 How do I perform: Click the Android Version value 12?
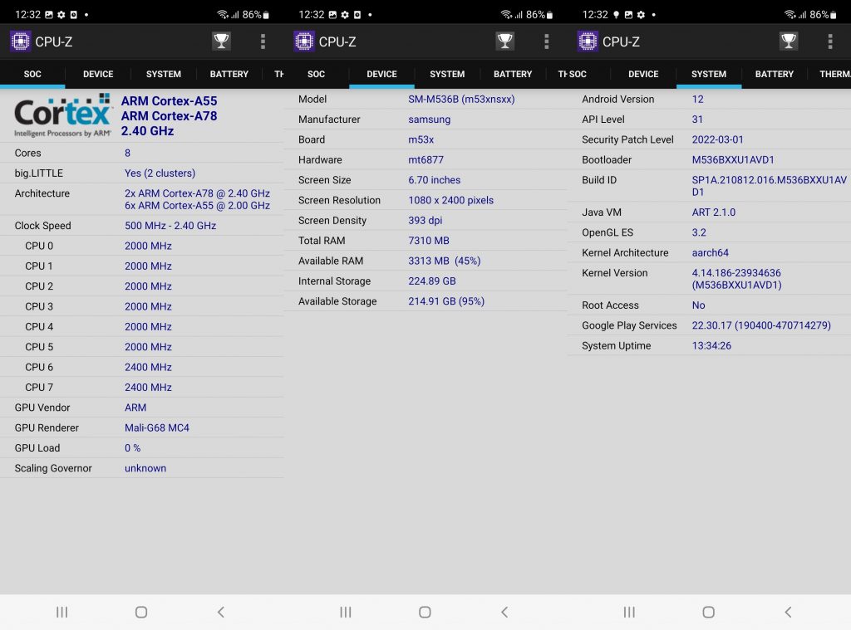click(x=697, y=100)
